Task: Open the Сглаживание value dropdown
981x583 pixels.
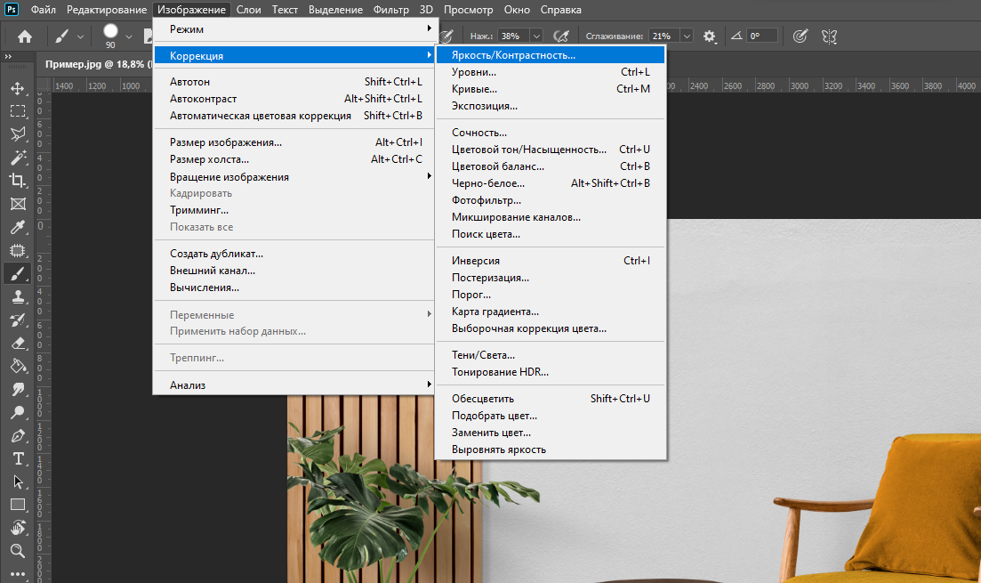Action: [687, 36]
